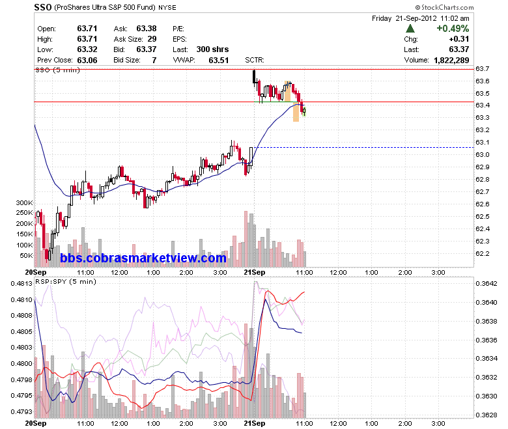This screenshot has height=429, width=508.
Task: Click the RSP:SPY (5 min) chart label
Action: coord(66,282)
